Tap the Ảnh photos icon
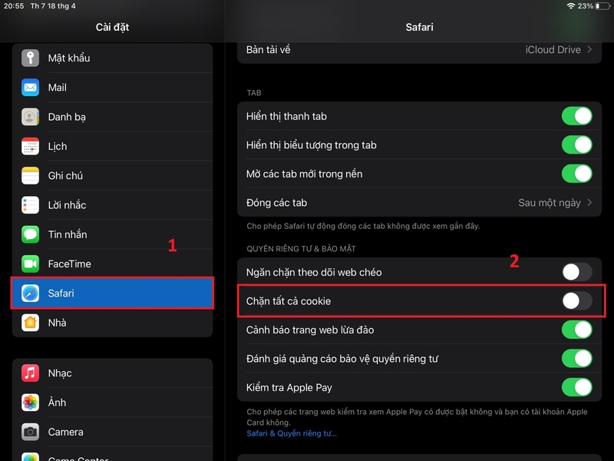The width and height of the screenshot is (614, 461). point(30,403)
